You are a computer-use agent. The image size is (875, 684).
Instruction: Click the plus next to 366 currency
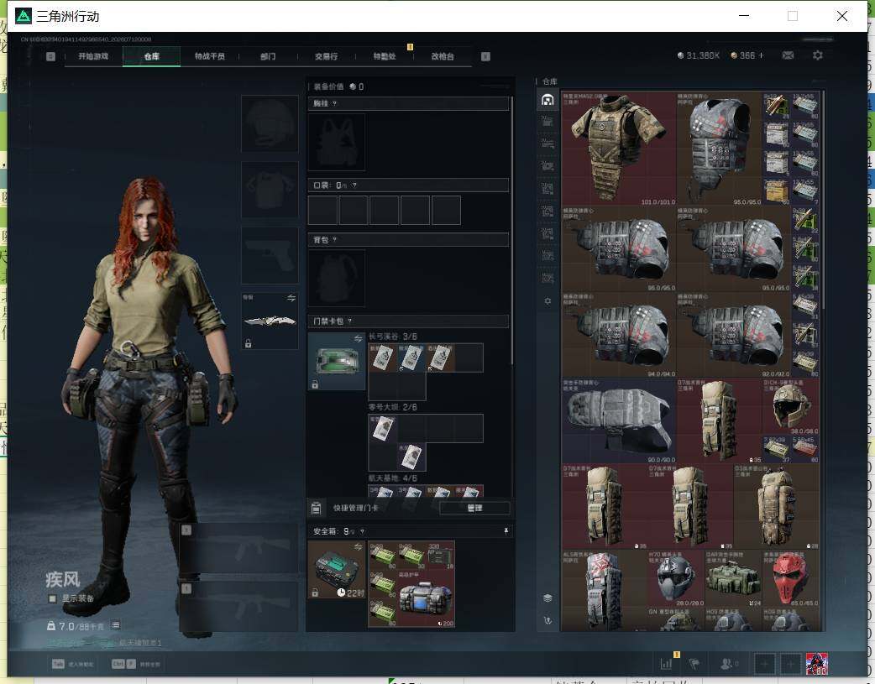click(x=761, y=55)
